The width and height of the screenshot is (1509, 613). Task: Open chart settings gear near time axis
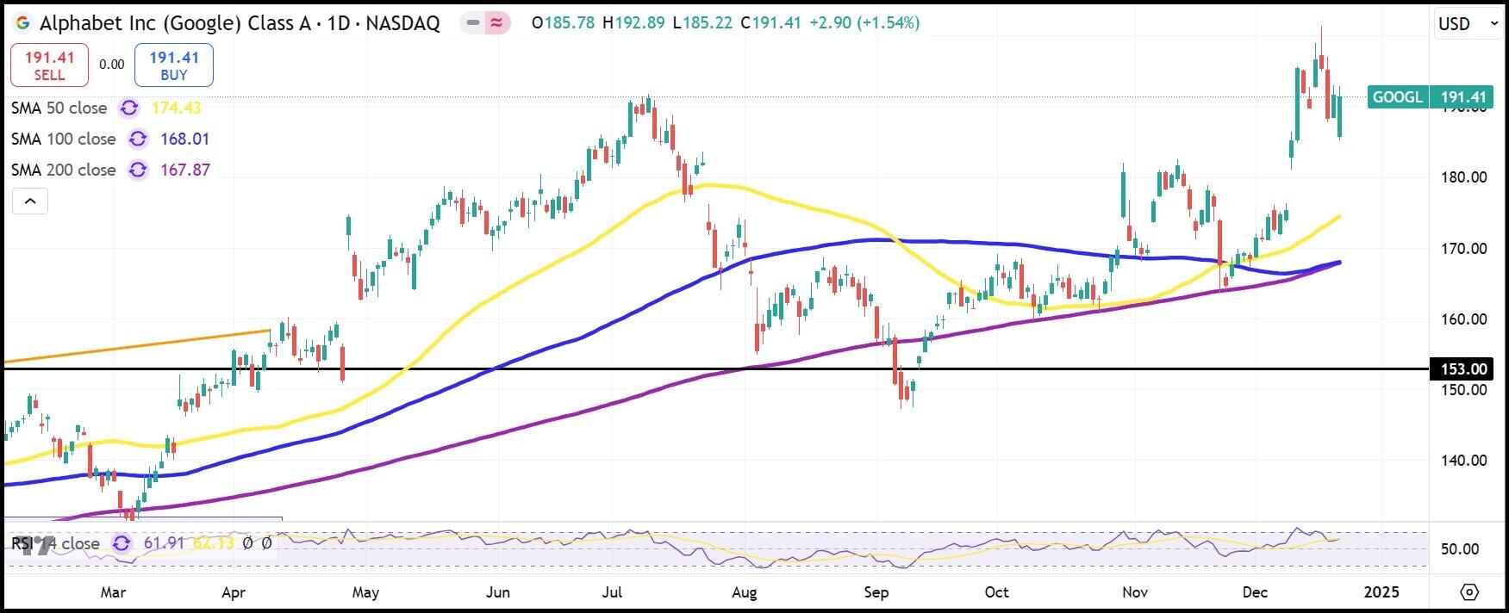(1469, 592)
